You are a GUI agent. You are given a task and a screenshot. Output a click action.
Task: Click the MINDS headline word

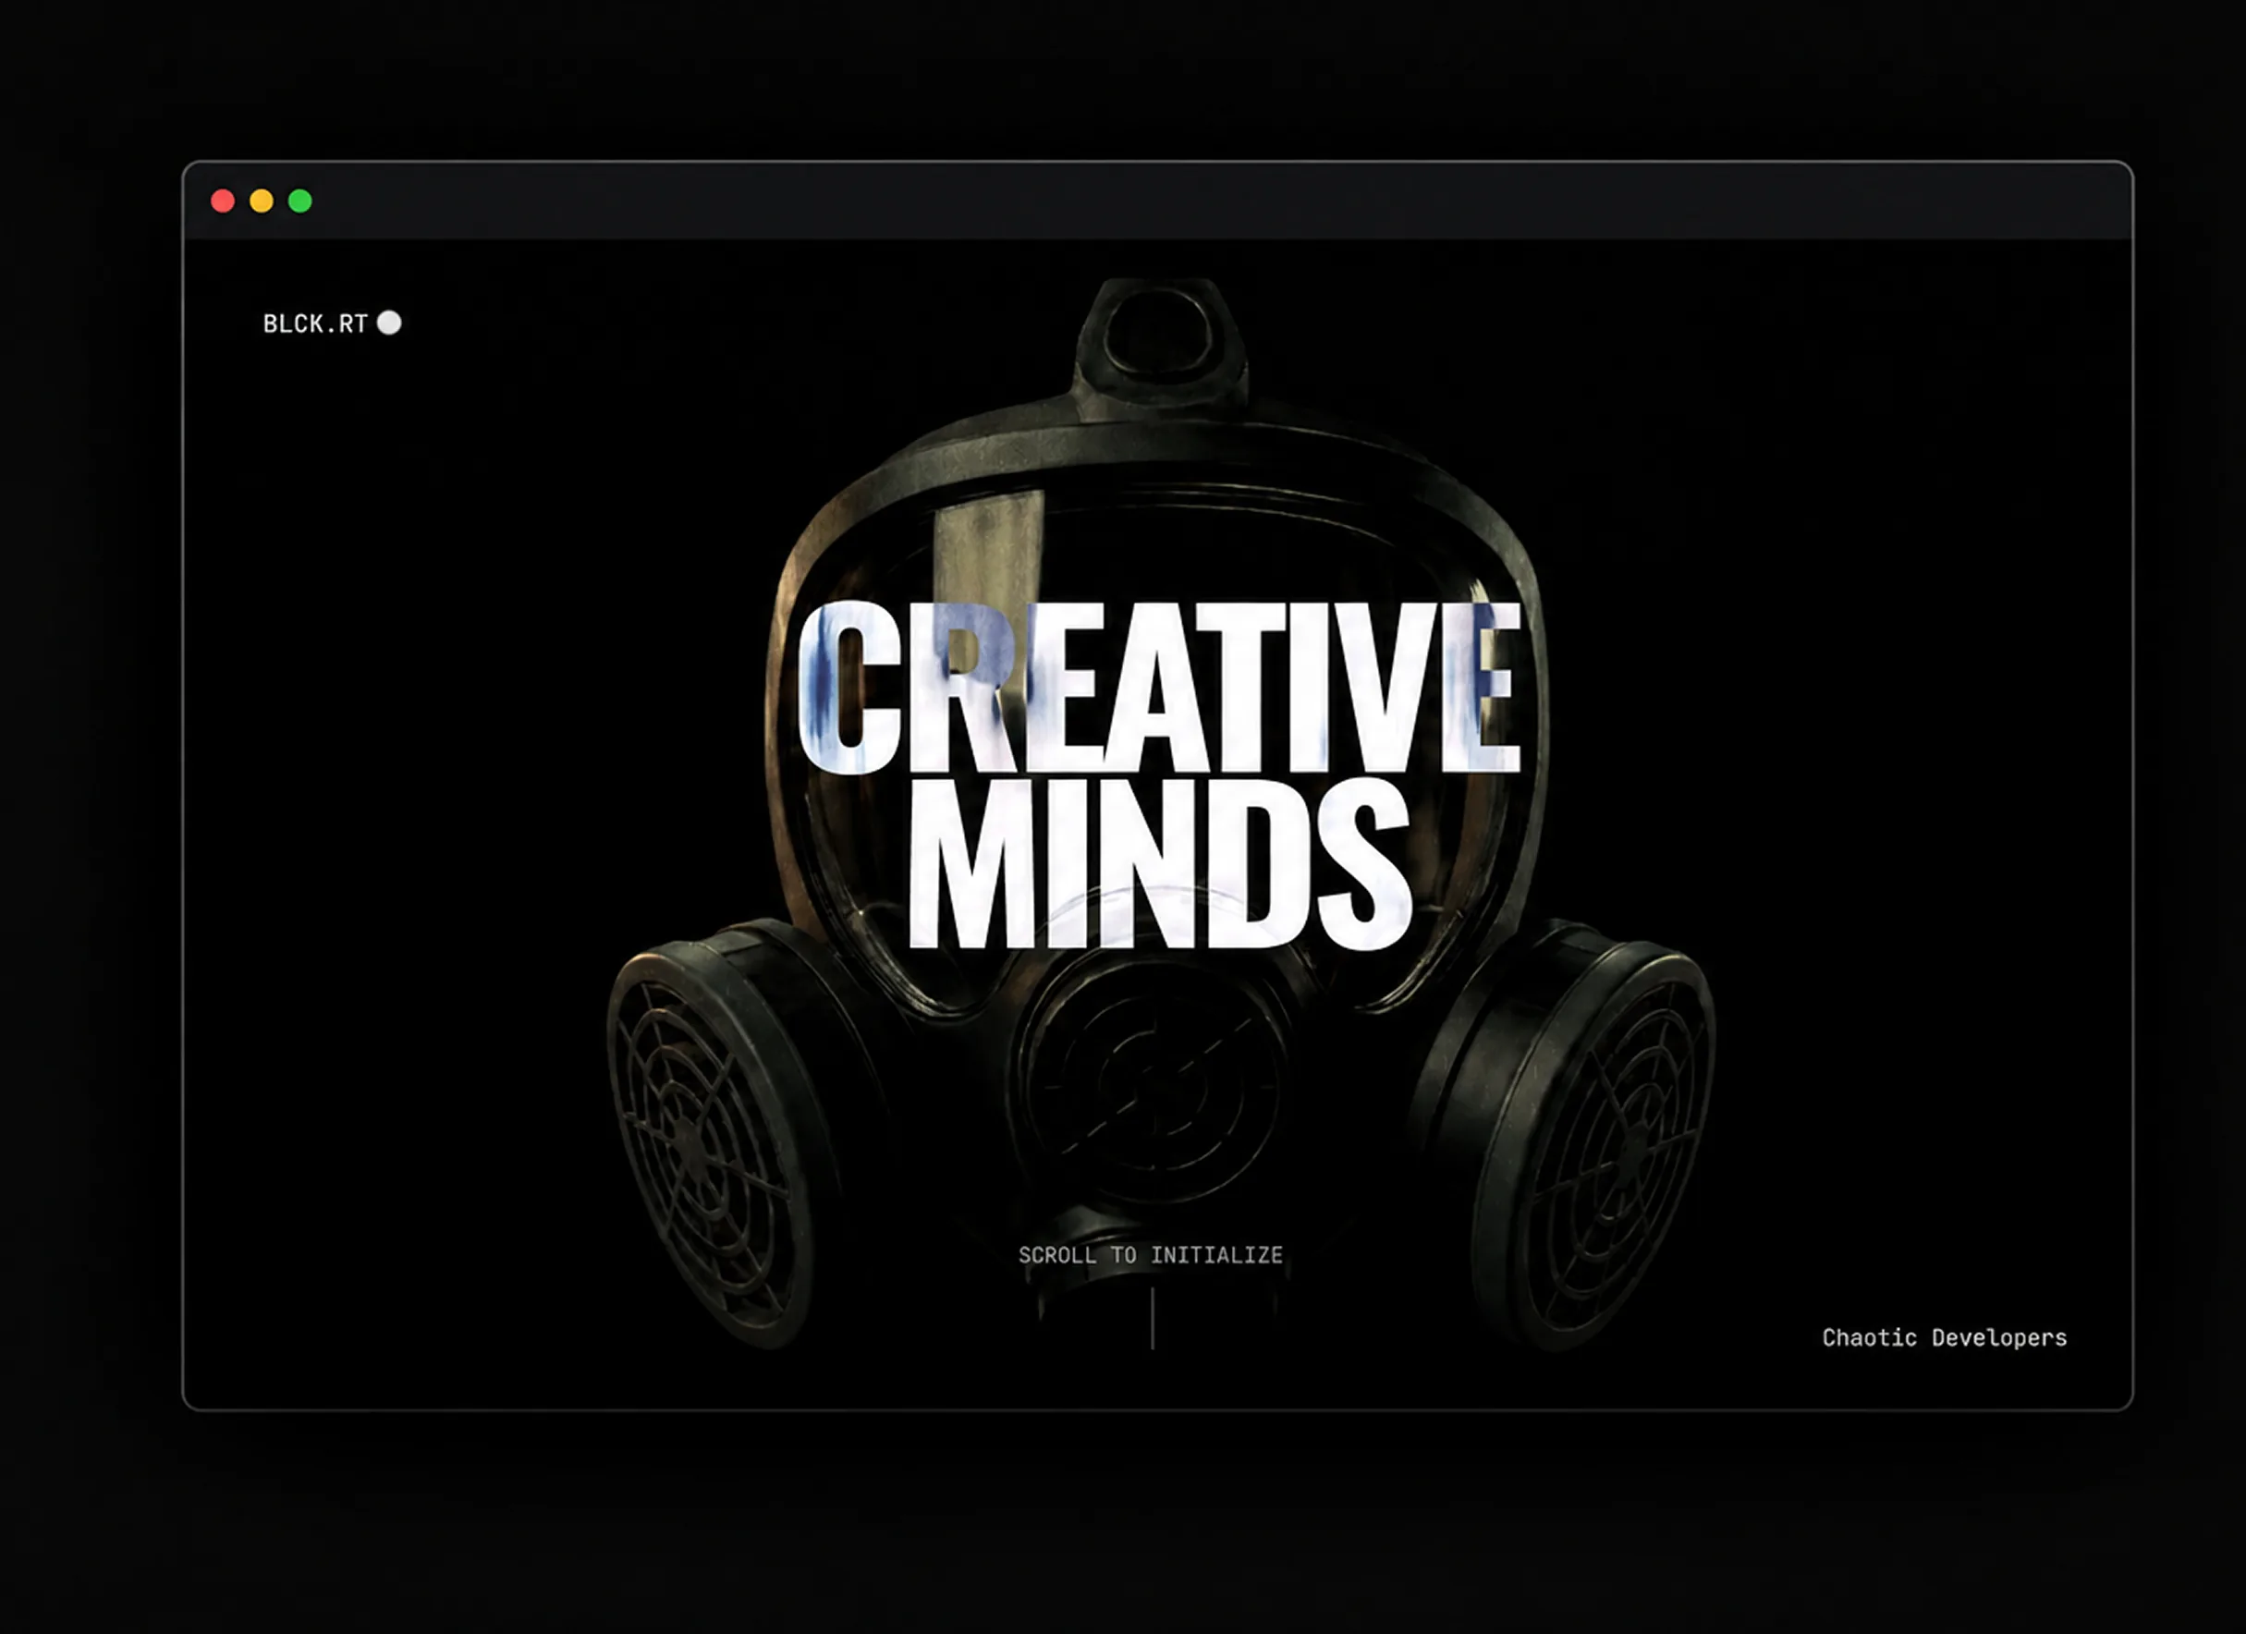click(x=1161, y=862)
